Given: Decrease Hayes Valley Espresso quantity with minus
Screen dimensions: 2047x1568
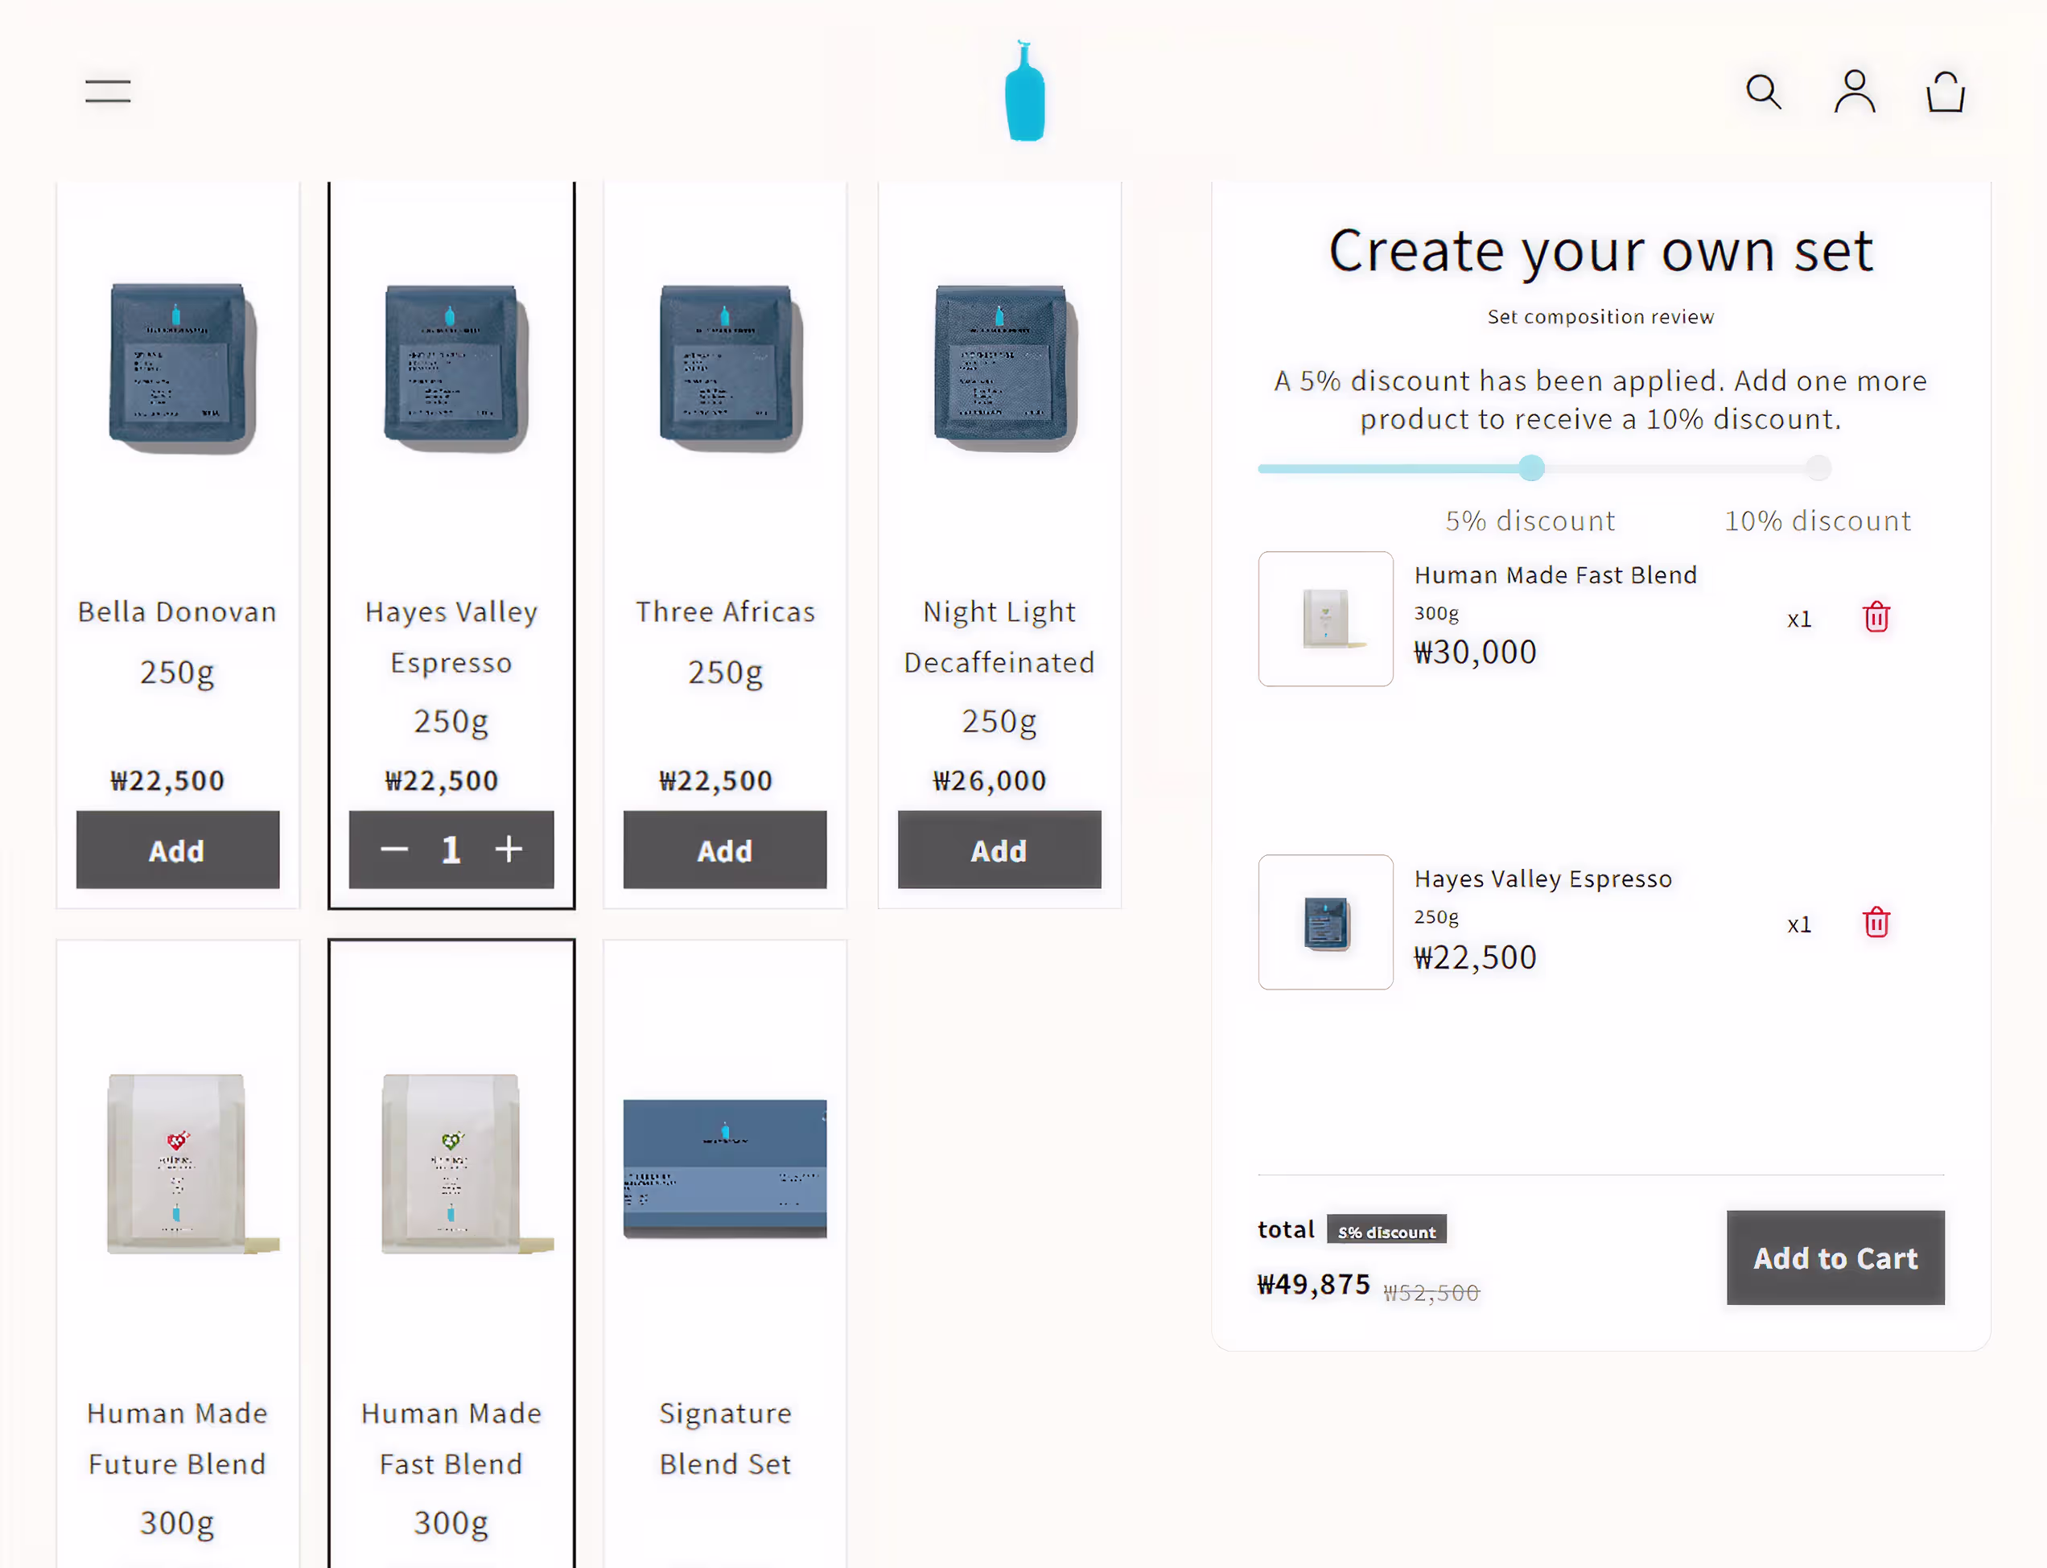Looking at the screenshot, I should (x=394, y=850).
